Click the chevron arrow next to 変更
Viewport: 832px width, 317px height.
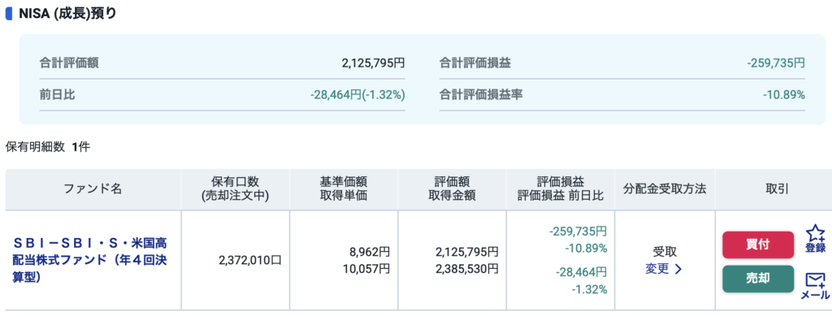pyautogui.click(x=678, y=269)
